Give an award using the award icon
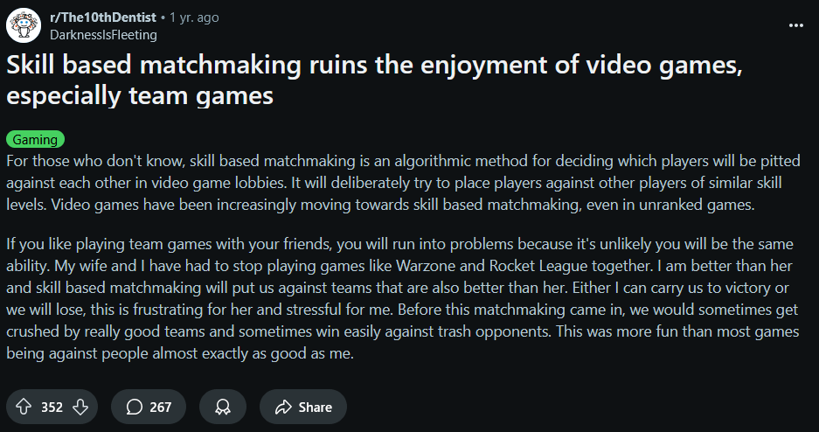 pyautogui.click(x=223, y=407)
